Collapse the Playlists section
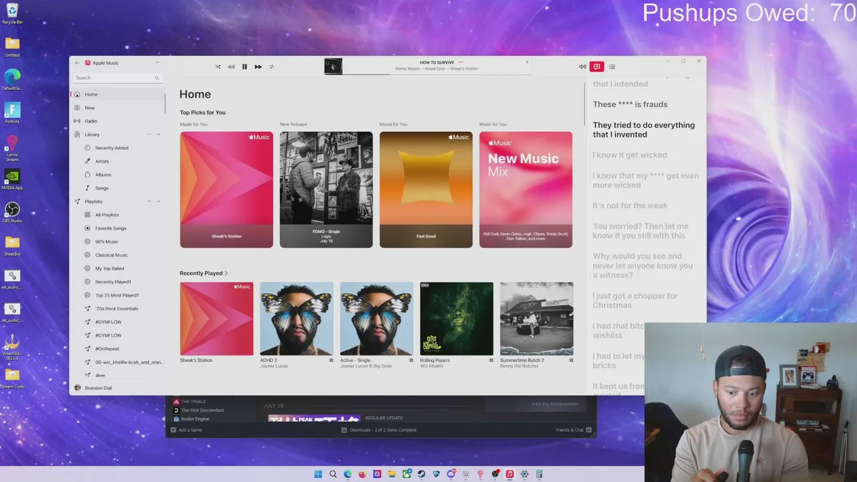 point(159,202)
